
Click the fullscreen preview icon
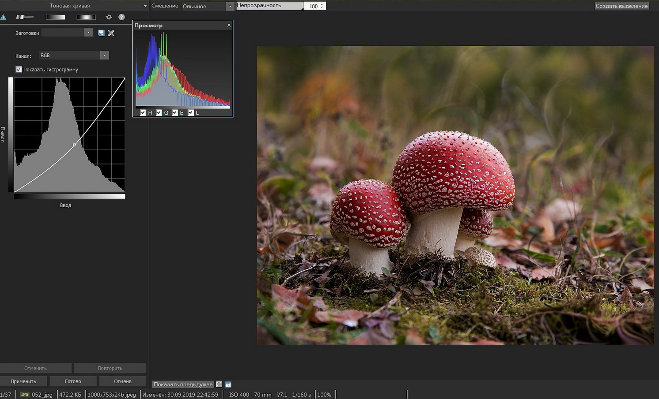[x=219, y=384]
